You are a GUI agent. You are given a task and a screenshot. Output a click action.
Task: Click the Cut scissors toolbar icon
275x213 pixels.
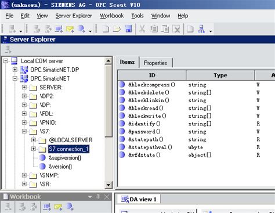click(x=142, y=29)
